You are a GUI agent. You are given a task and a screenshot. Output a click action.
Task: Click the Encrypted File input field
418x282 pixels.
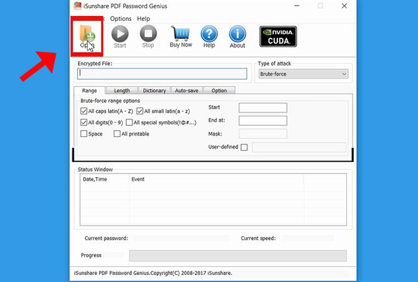tap(162, 74)
